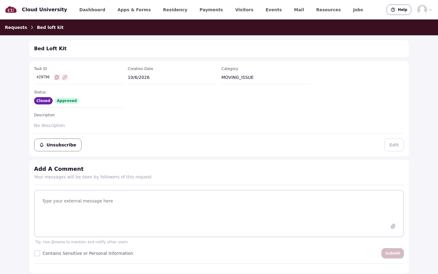438x274 pixels.
Task: Navigate to Payments
Action: [x=211, y=10]
